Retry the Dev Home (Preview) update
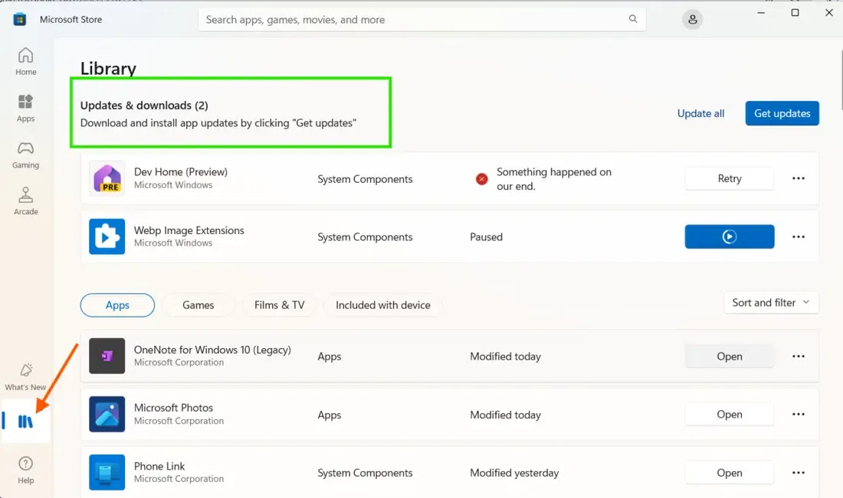The image size is (843, 498). click(x=729, y=179)
